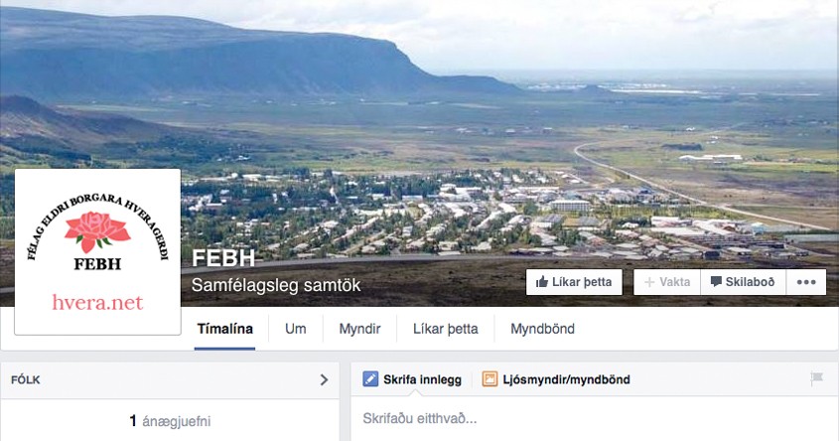Image resolution: width=839 pixels, height=441 pixels.
Task: Click the Skrifa innlegg link
Action: click(422, 379)
